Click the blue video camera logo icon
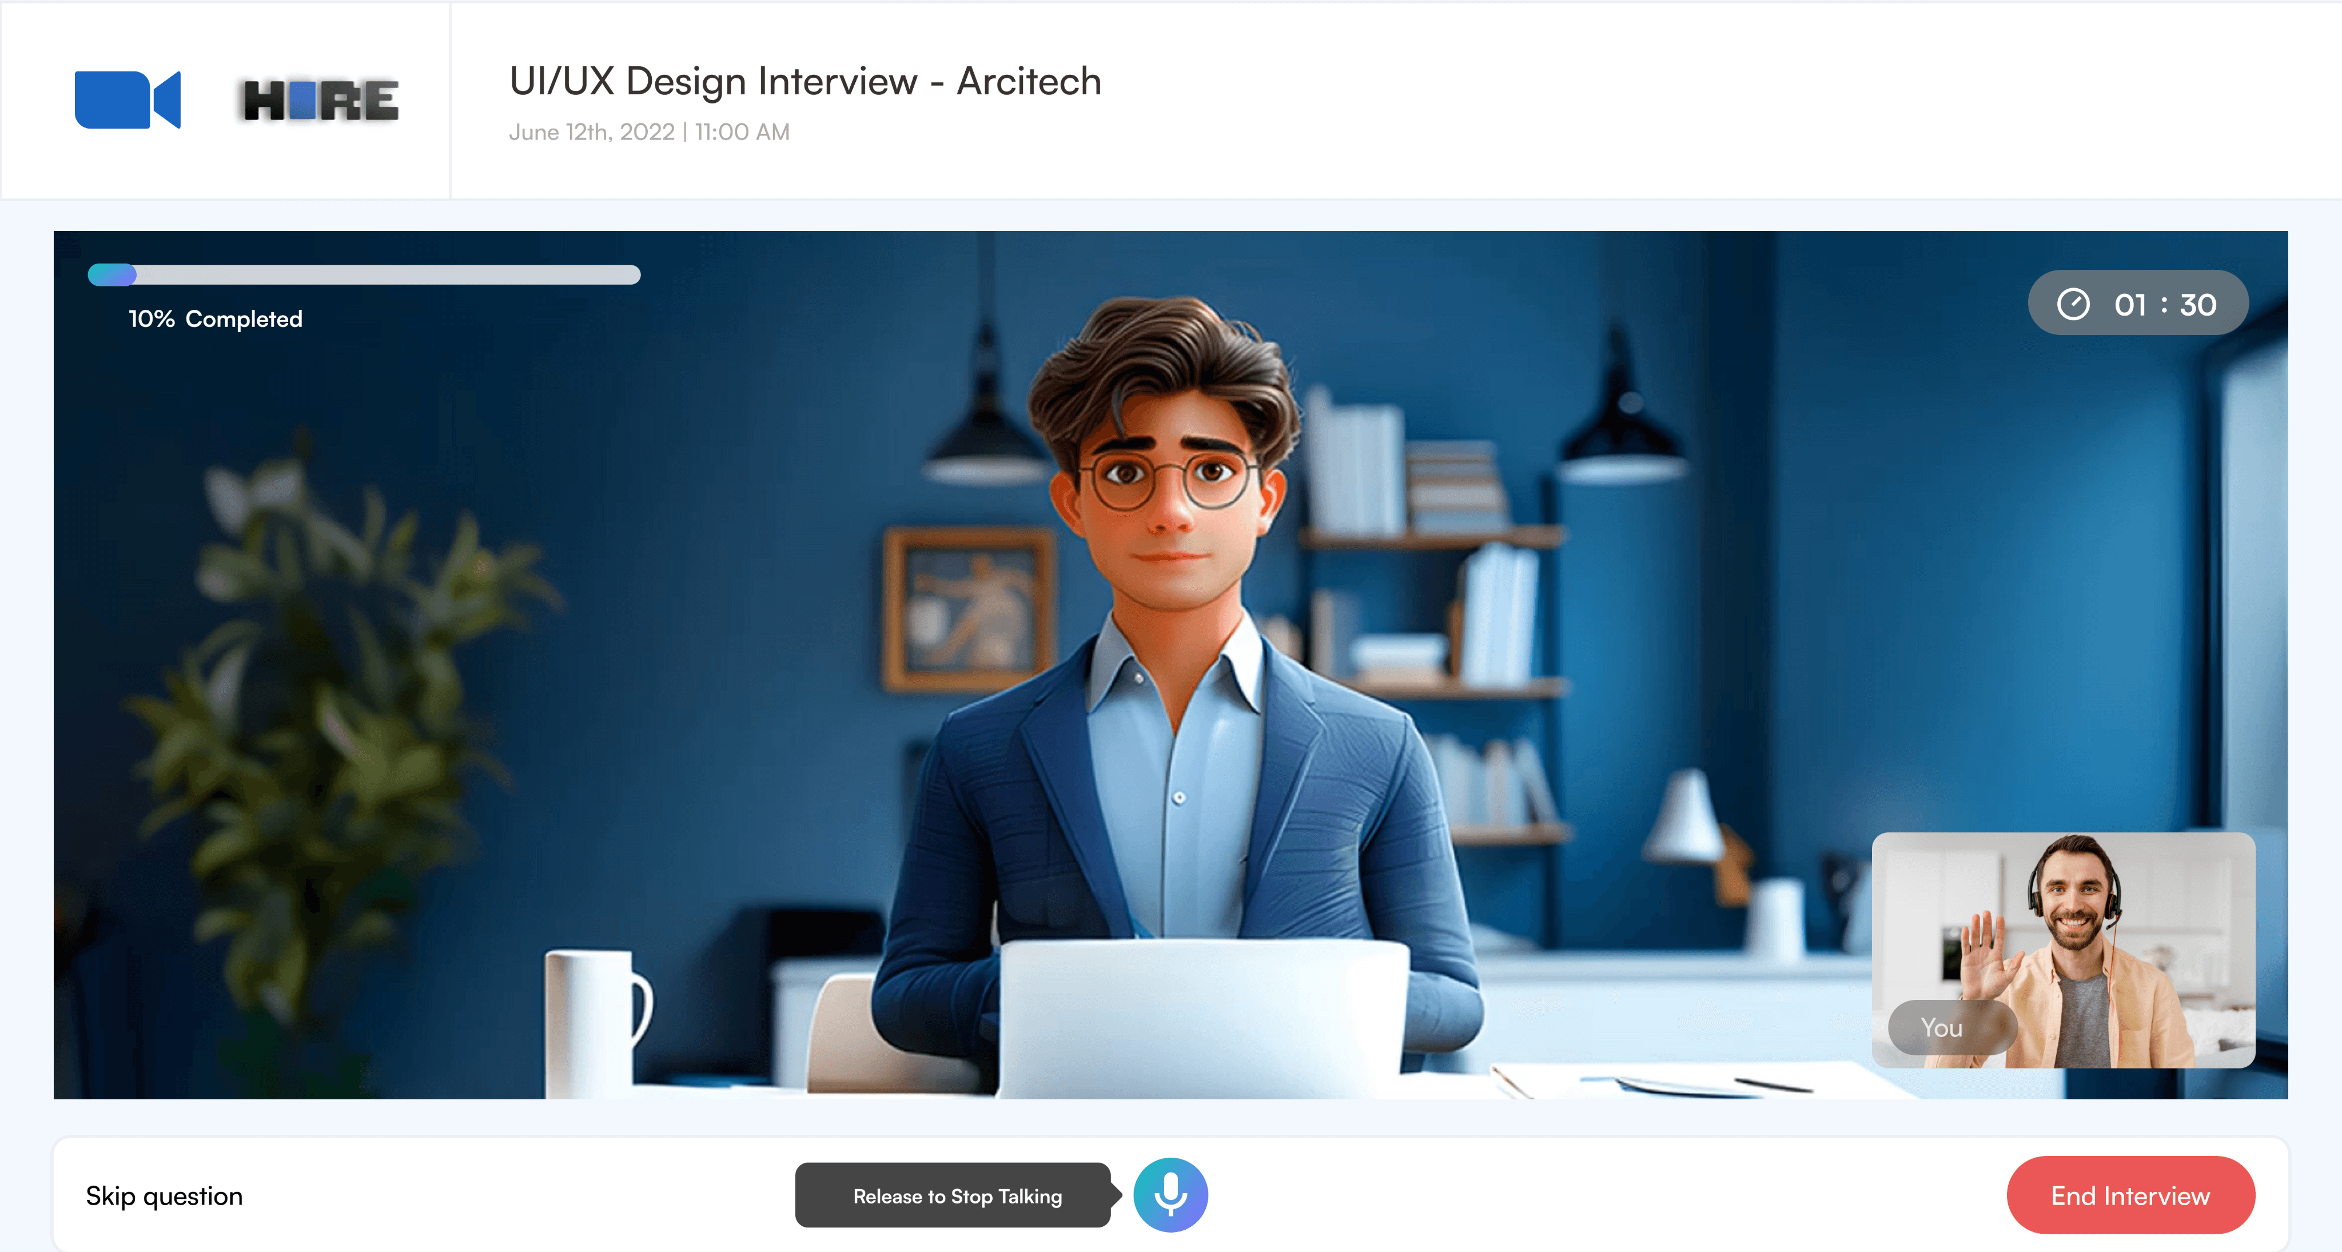 128,100
